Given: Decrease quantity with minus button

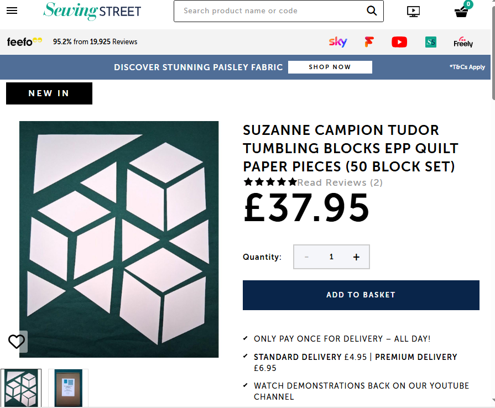Looking at the screenshot, I should click(307, 257).
